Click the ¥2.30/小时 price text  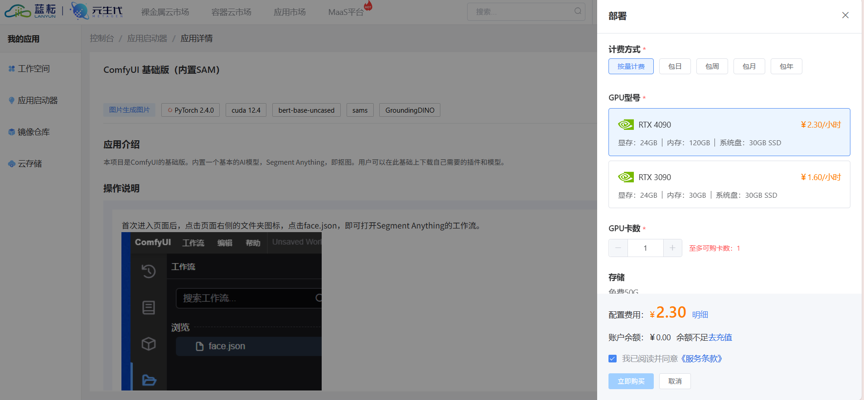tap(821, 125)
